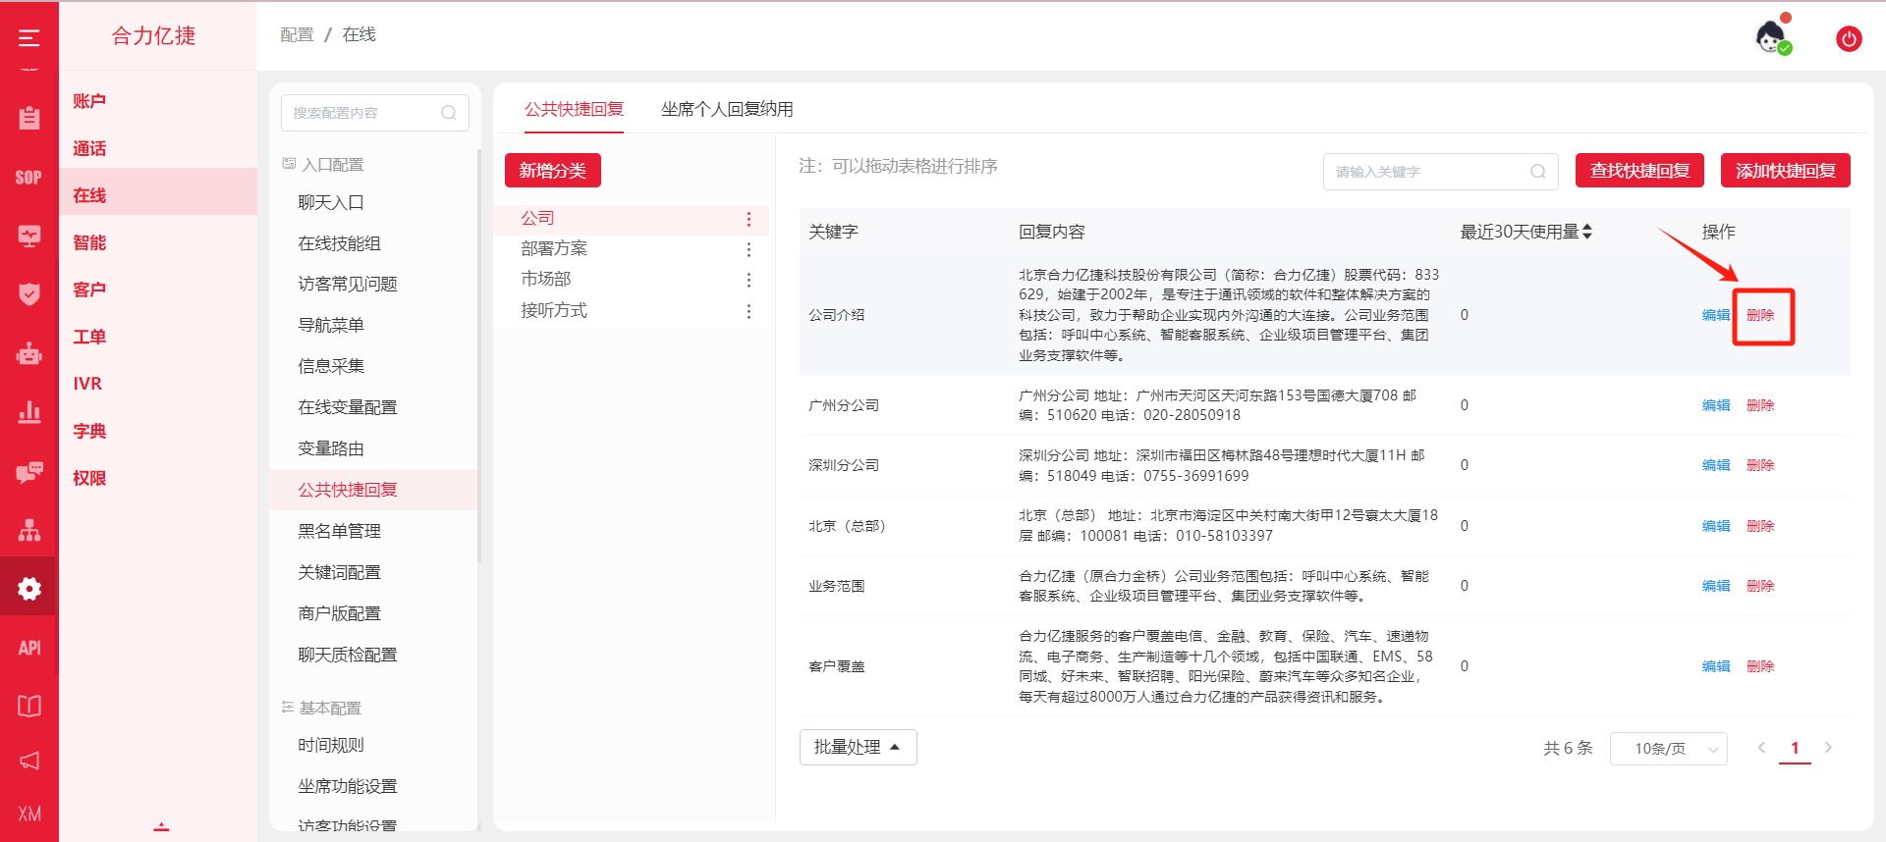Focus the 请输入关键字 input field
Screen dimensions: 1886x842
tap(1440, 172)
